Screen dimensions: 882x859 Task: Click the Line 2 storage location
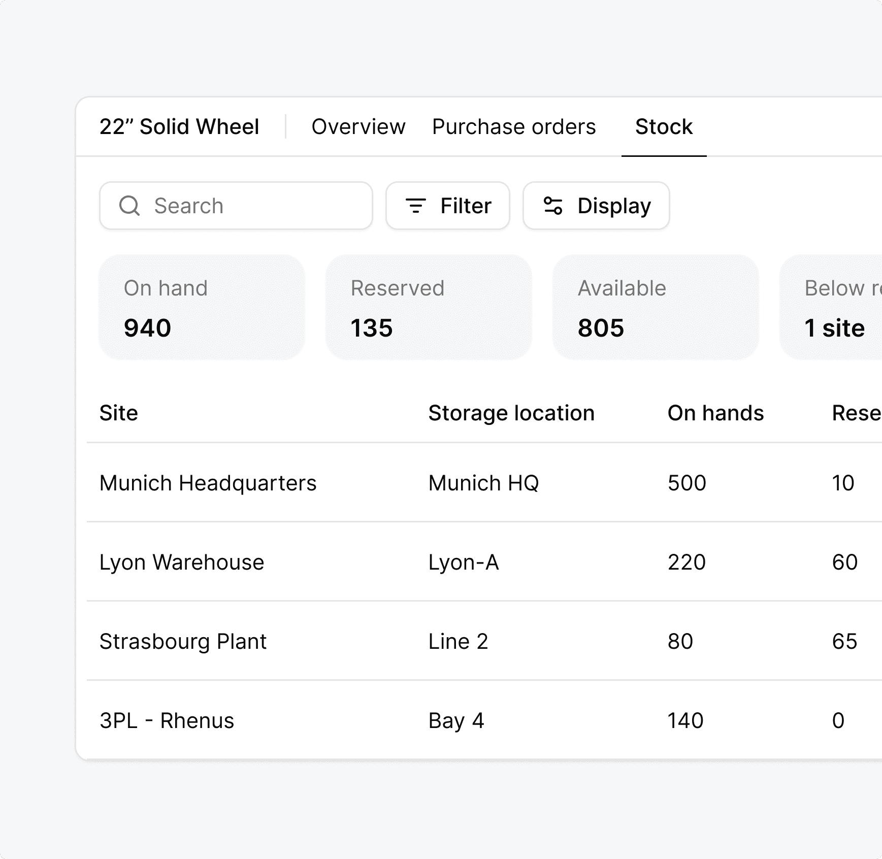(458, 641)
